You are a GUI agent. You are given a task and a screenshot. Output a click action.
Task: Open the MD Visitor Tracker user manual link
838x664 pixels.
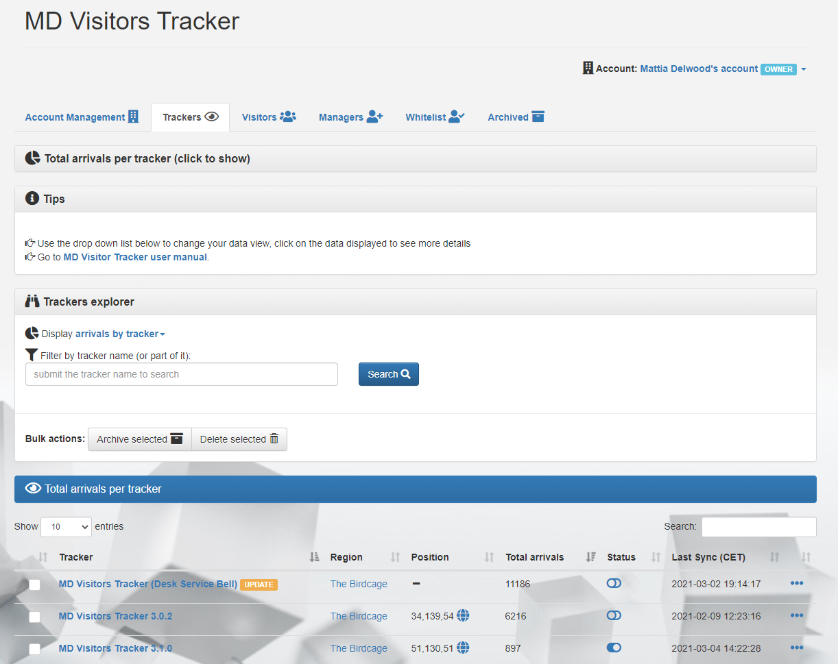coord(134,256)
